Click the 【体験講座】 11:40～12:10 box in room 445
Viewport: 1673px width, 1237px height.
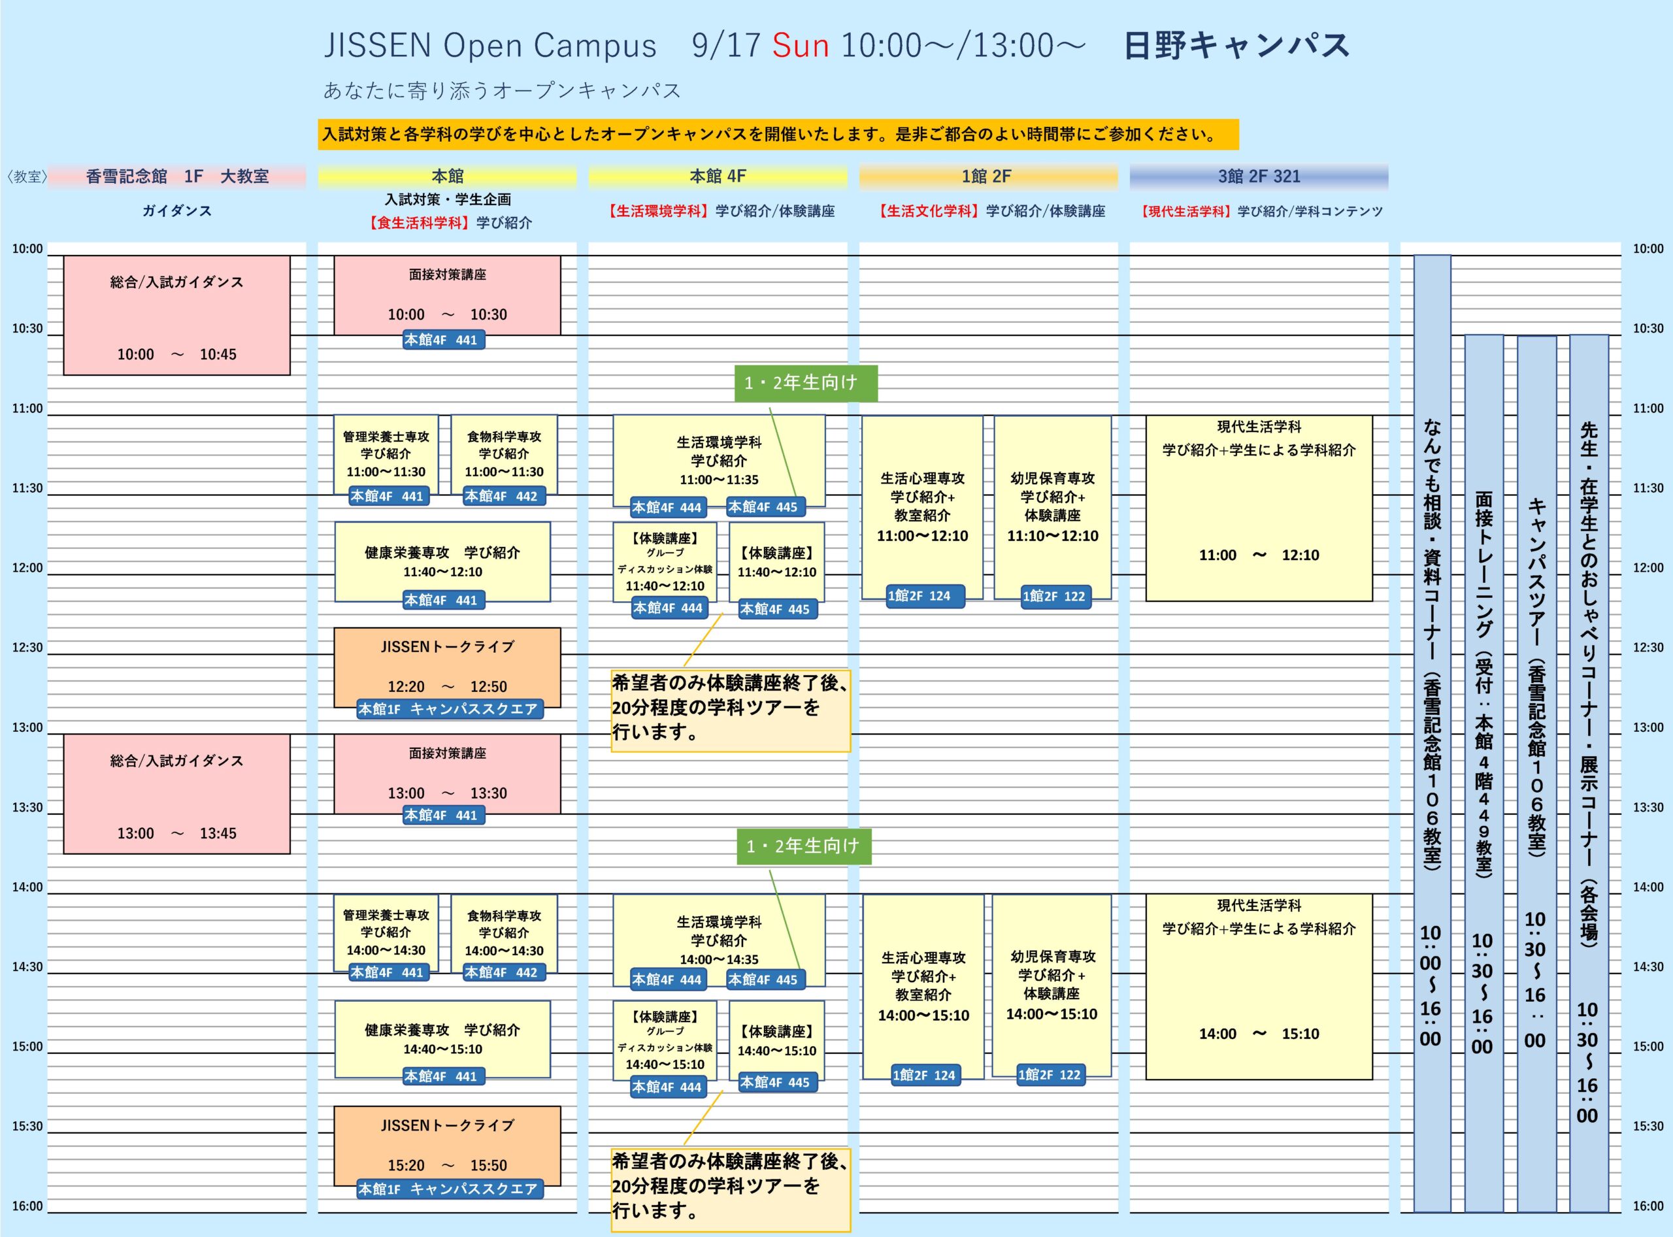click(776, 561)
